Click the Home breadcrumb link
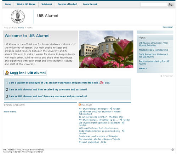This screenshot has width=177, height=154. coord(21,28)
